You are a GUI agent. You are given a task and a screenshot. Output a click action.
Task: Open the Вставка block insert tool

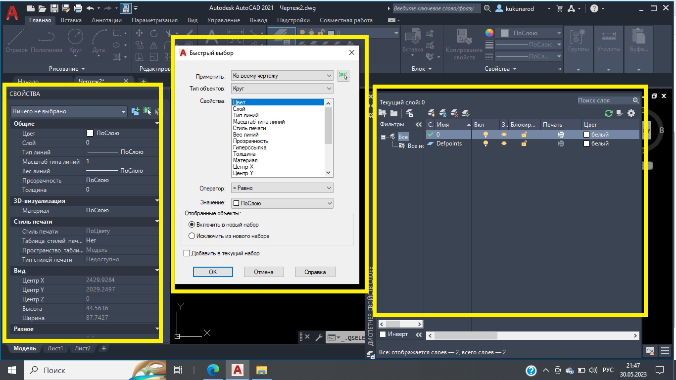pos(412,41)
